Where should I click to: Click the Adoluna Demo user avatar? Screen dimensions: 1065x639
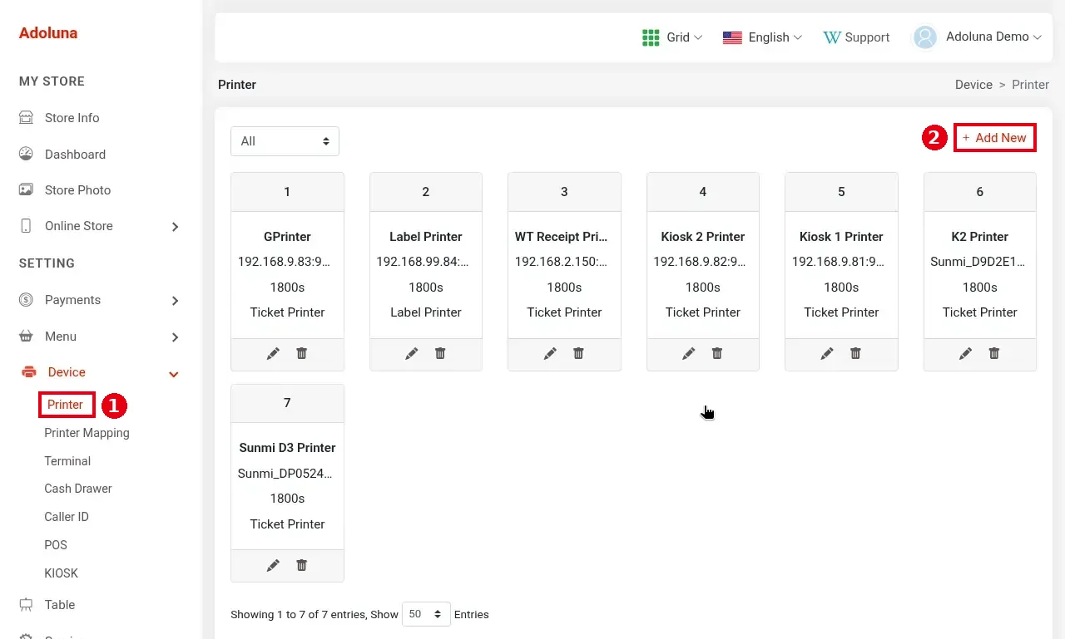[x=925, y=37]
